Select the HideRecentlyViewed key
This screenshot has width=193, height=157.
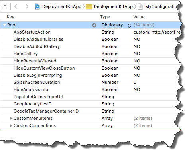35,61
